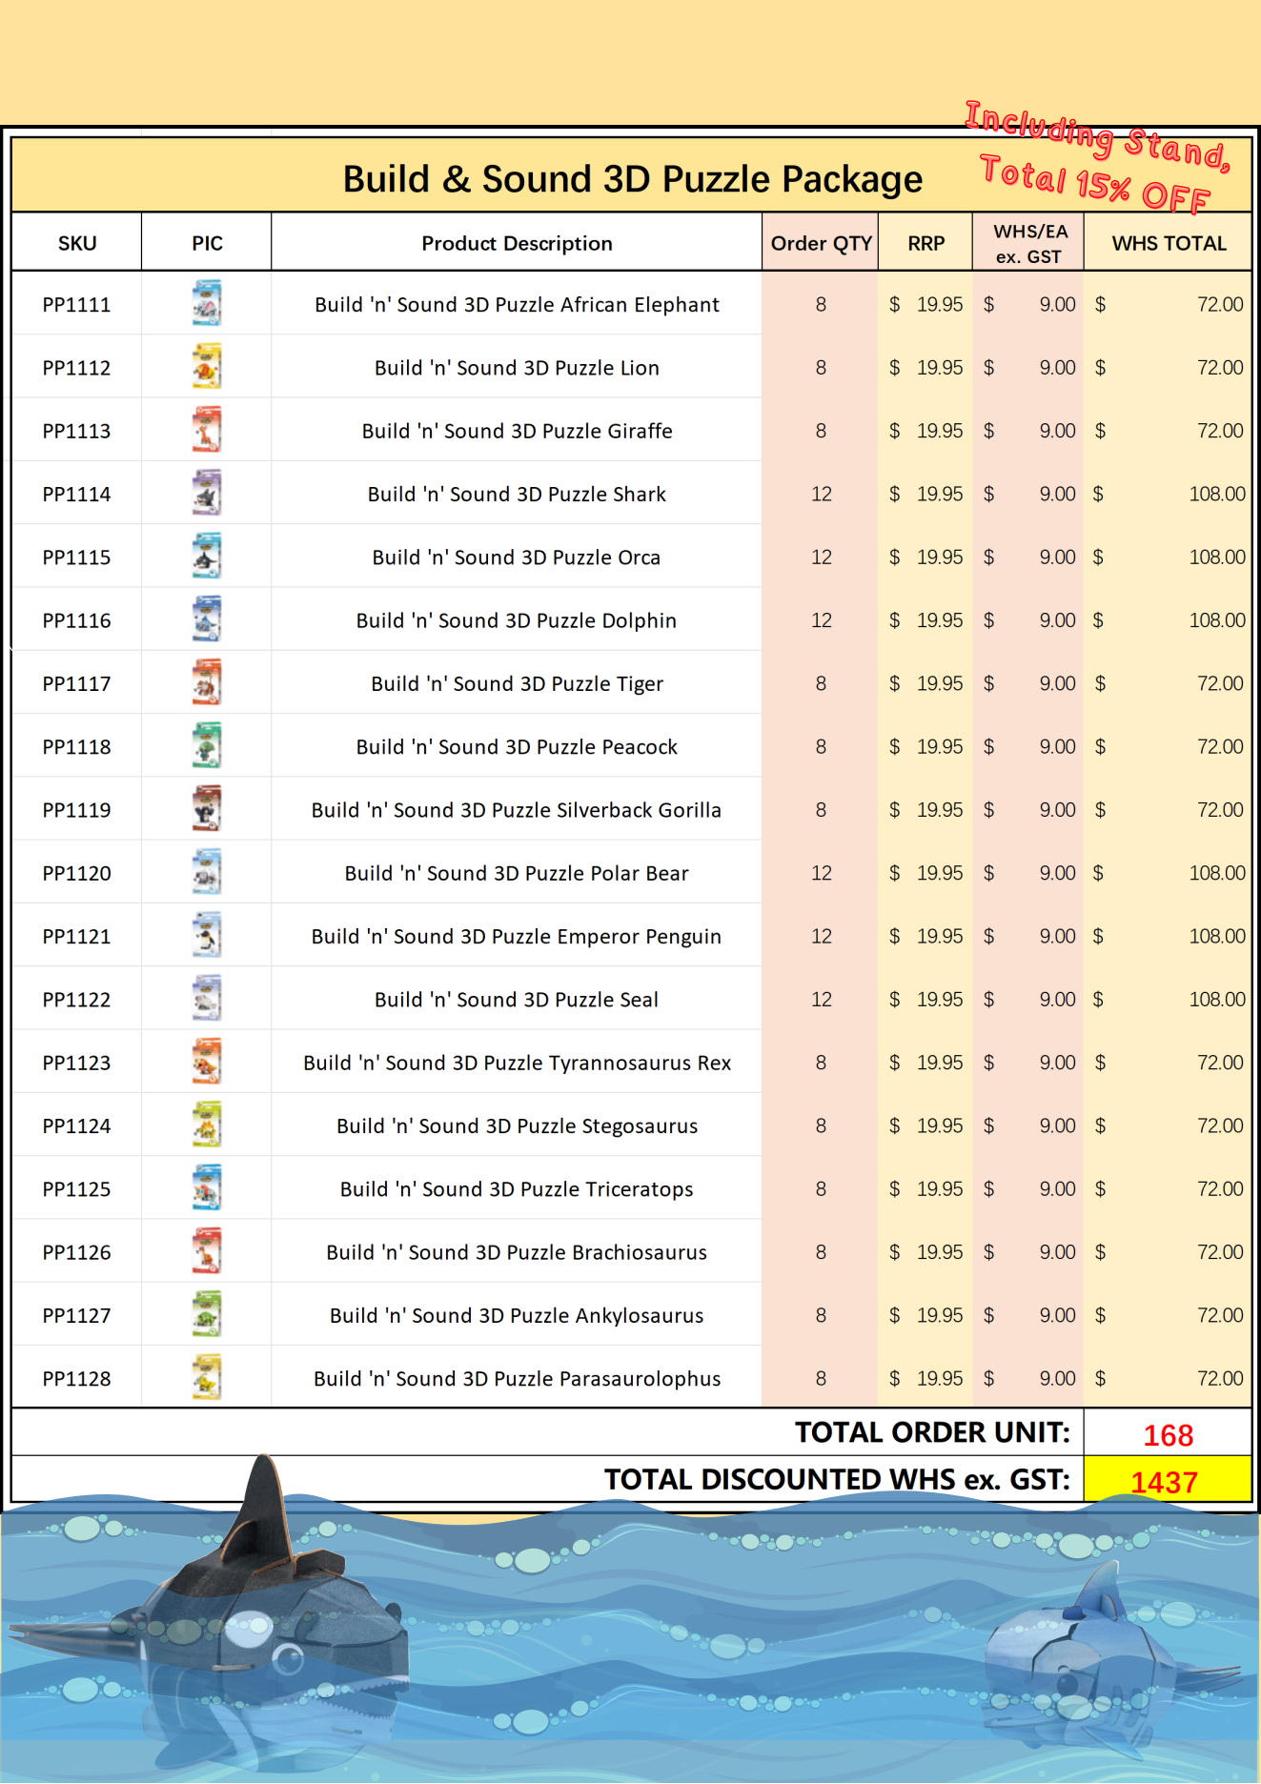The width and height of the screenshot is (1261, 1784).
Task: Click the Order QTY cell for Triceratops
Action: (820, 1188)
